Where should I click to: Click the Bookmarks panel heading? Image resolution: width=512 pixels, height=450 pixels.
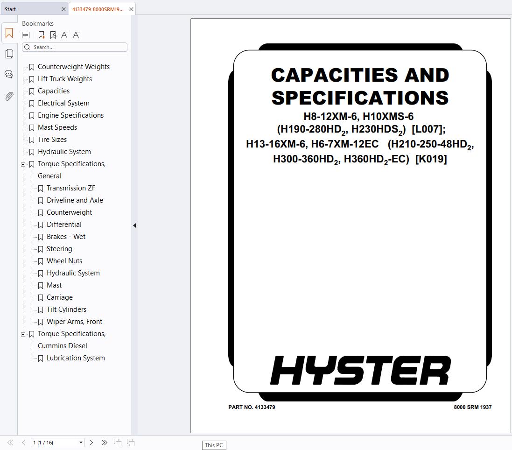tap(37, 23)
